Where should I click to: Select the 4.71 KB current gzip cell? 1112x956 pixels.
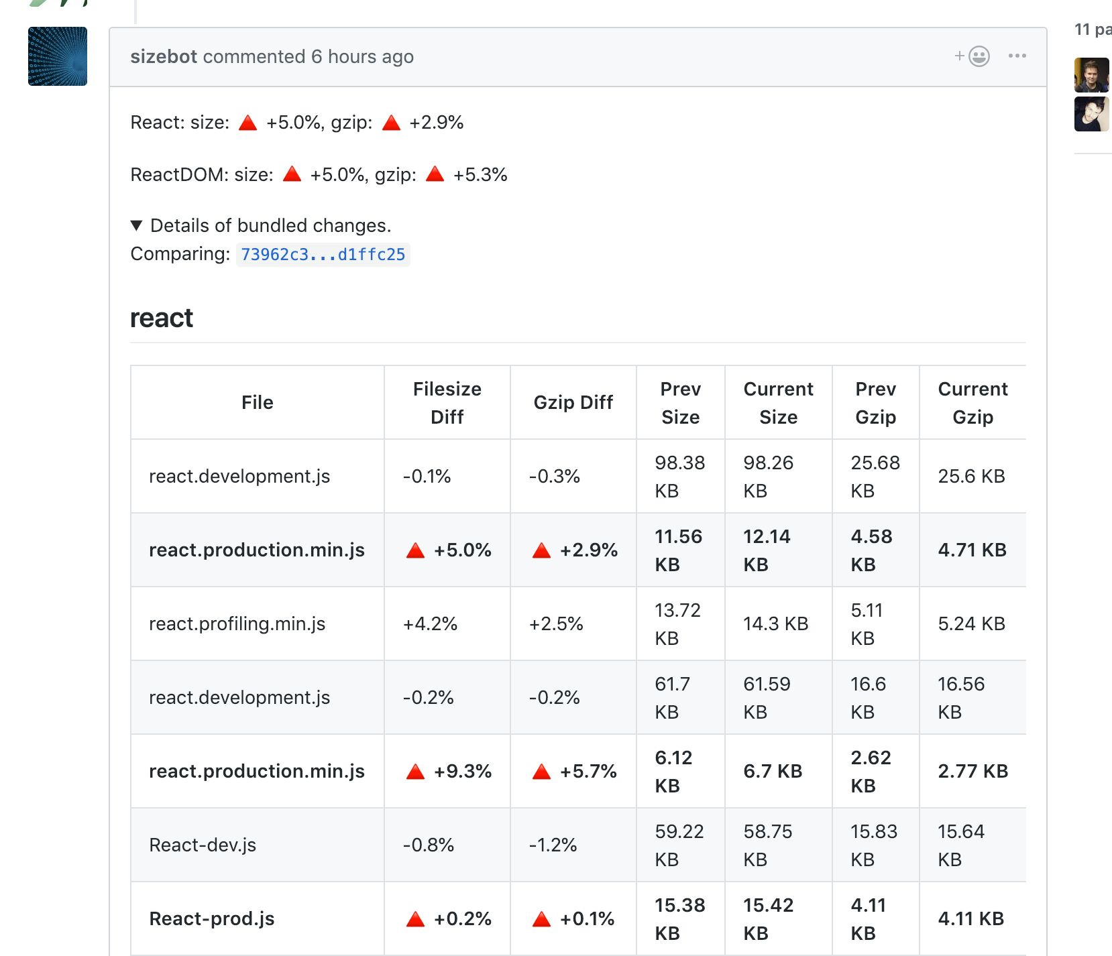click(x=972, y=550)
